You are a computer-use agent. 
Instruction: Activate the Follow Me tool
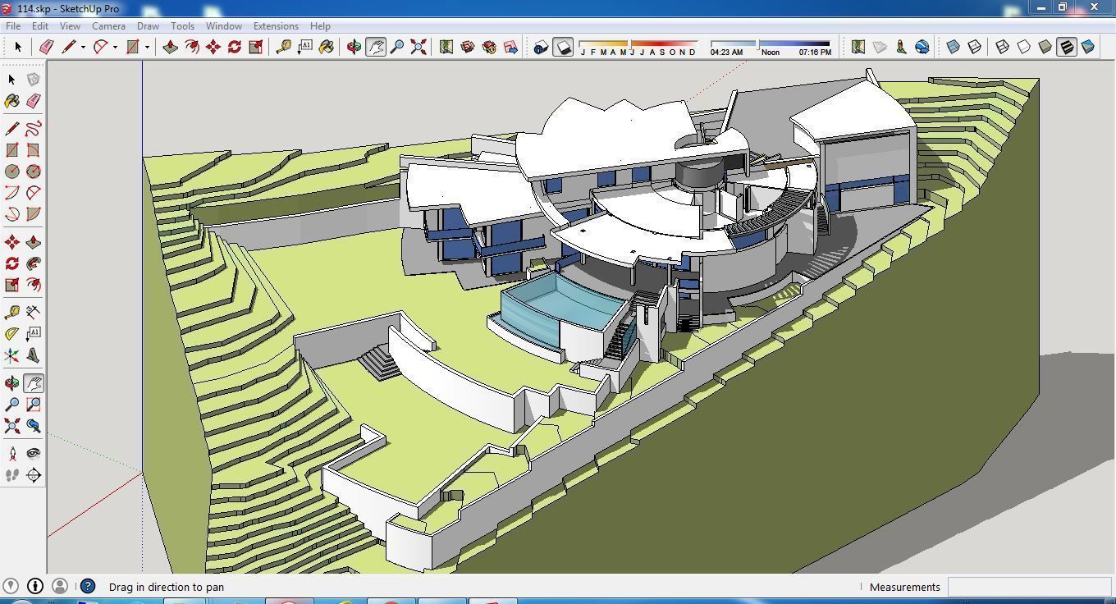pyautogui.click(x=34, y=263)
